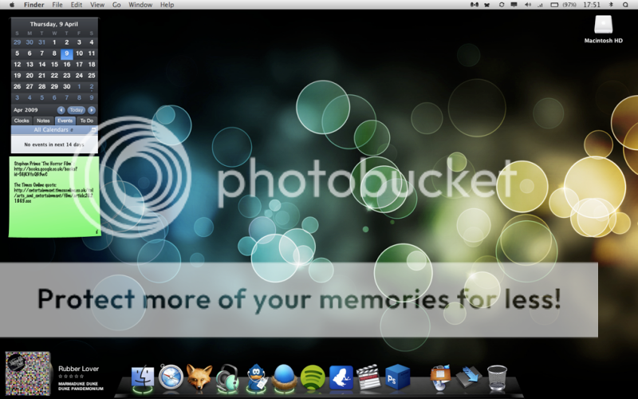Select March 31 in the calendar grid
The width and height of the screenshot is (638, 399).
pyautogui.click(x=42, y=42)
